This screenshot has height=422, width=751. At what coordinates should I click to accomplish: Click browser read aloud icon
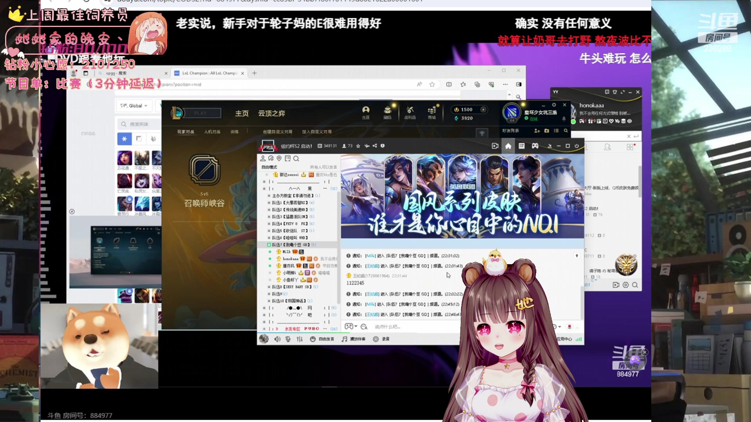[419, 84]
